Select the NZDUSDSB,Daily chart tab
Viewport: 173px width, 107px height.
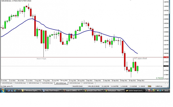click(x=61, y=83)
